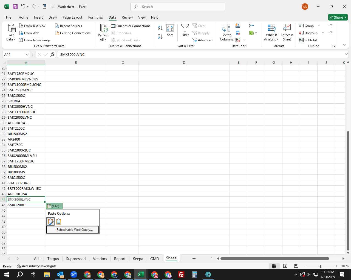Viewport: 351px width, 280px height.
Task: Select the Keepa sheet tab
Action: click(x=138, y=259)
